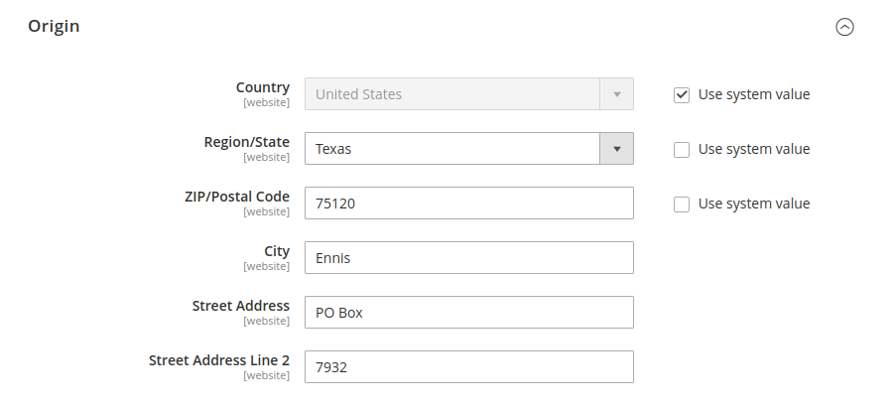Click Use system value text beside Region/State

click(754, 149)
